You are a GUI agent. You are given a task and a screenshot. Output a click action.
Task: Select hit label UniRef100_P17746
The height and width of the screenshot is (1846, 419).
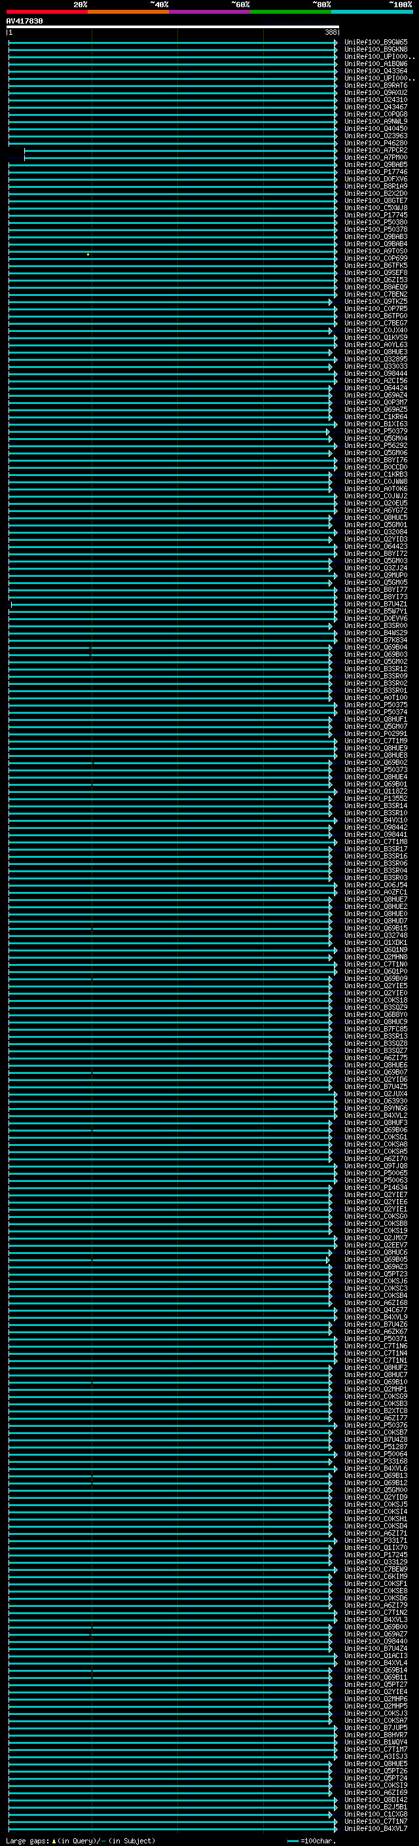point(376,172)
